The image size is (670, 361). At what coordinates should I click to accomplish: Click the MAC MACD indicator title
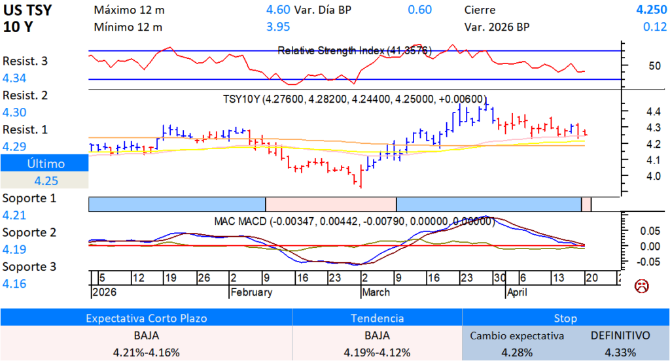pos(354,222)
